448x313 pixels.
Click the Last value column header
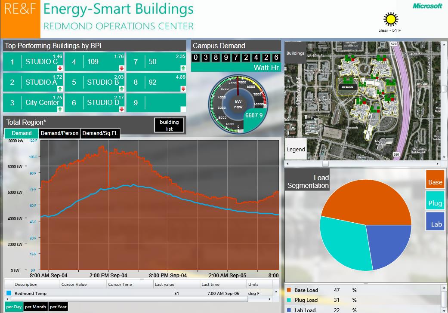pos(176,285)
